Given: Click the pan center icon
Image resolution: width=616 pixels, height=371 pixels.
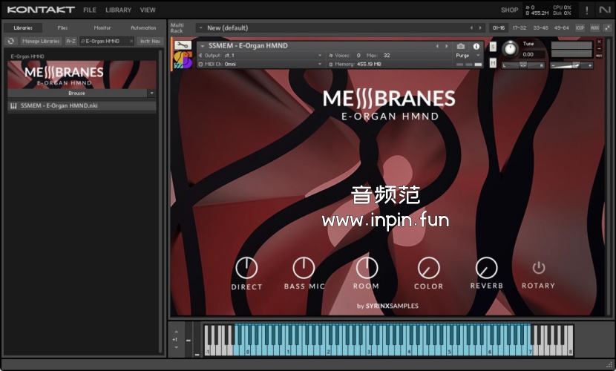Looking at the screenshot, I should [x=523, y=65].
